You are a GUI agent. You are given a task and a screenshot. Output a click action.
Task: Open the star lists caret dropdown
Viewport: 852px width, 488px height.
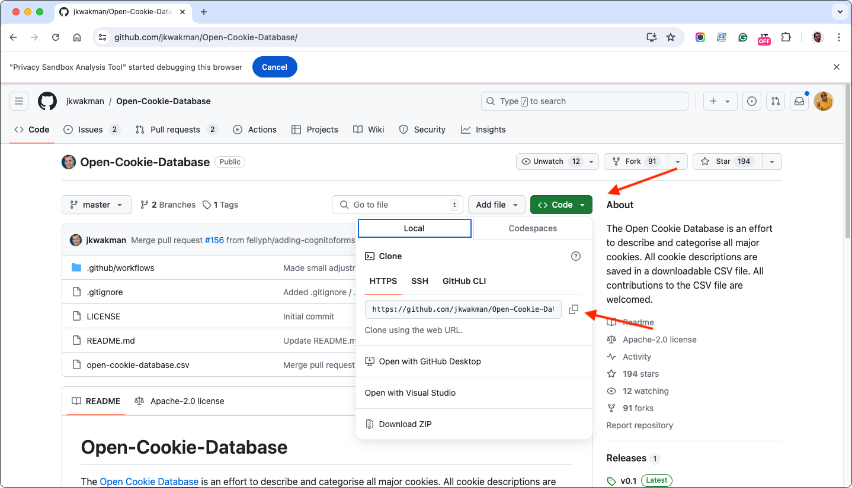click(772, 161)
